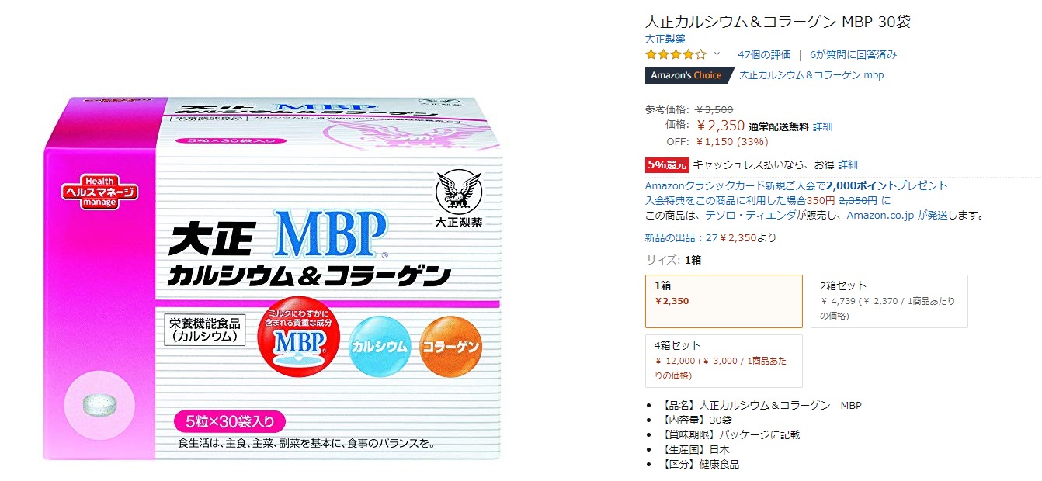1042x481 pixels.
Task: Visit the 大正製薬 brand link
Action: point(665,39)
